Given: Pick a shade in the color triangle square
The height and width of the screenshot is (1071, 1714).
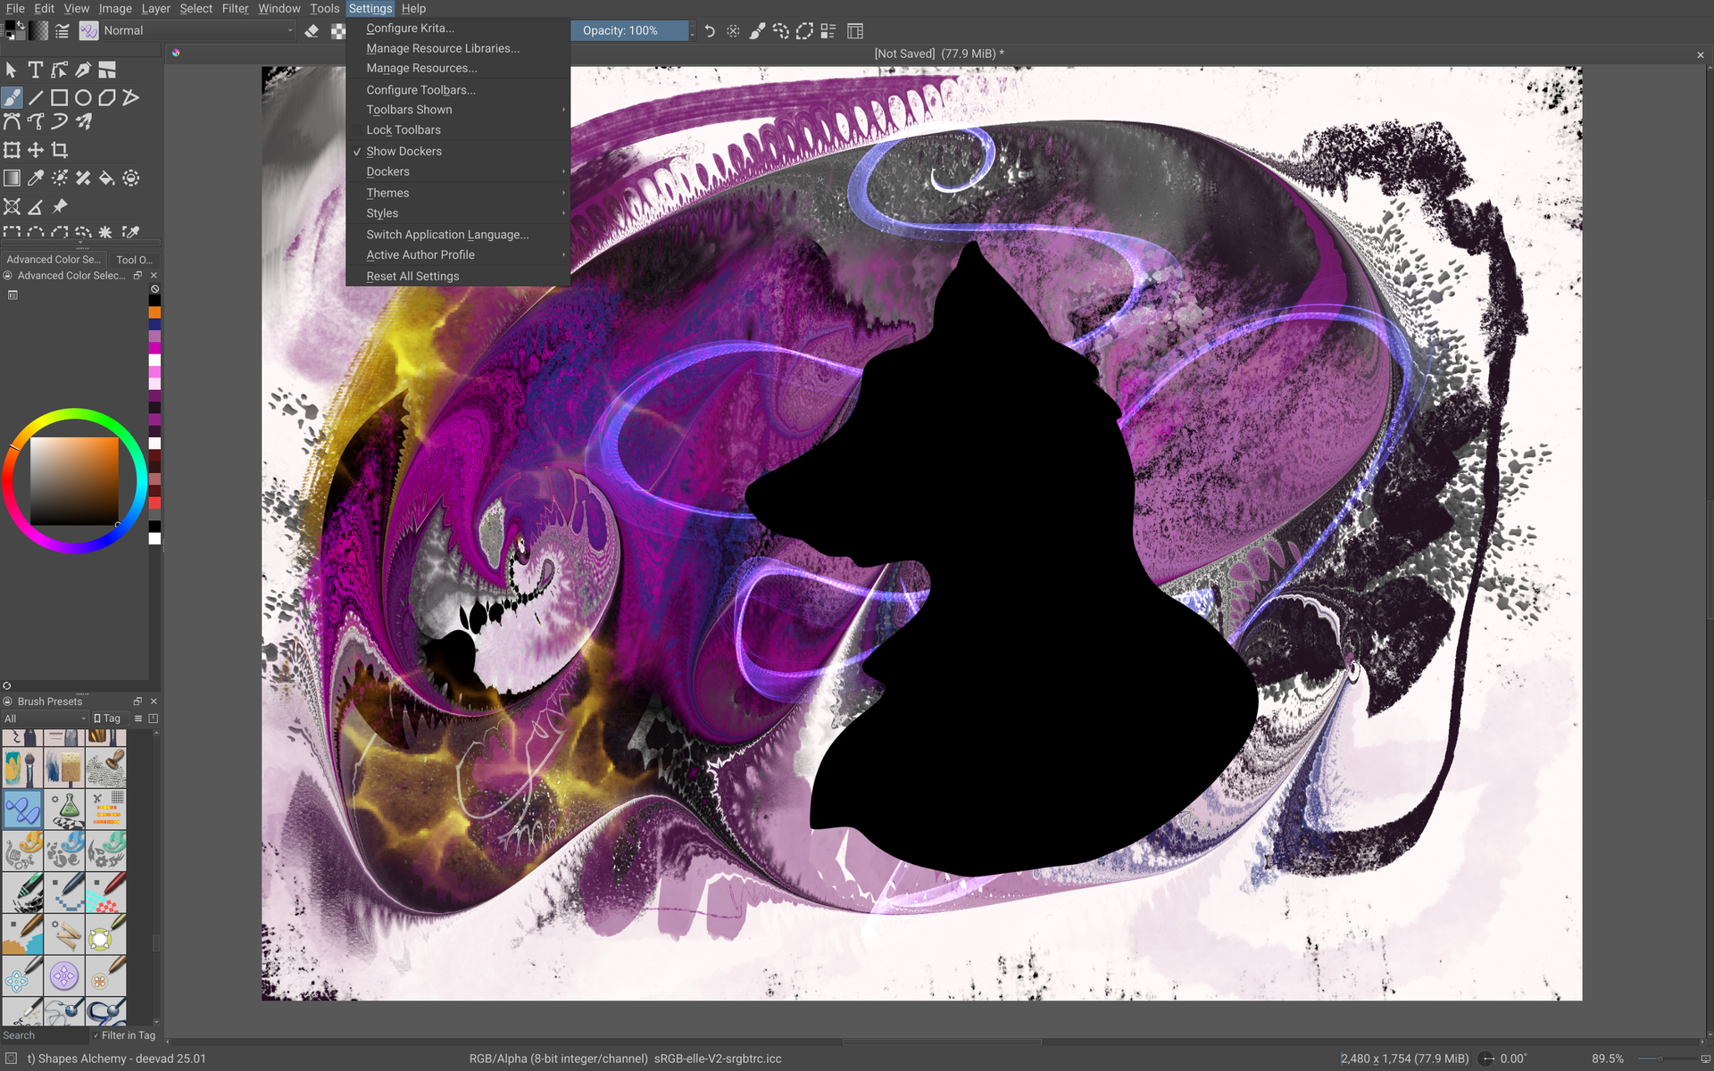Looking at the screenshot, I should [x=74, y=481].
